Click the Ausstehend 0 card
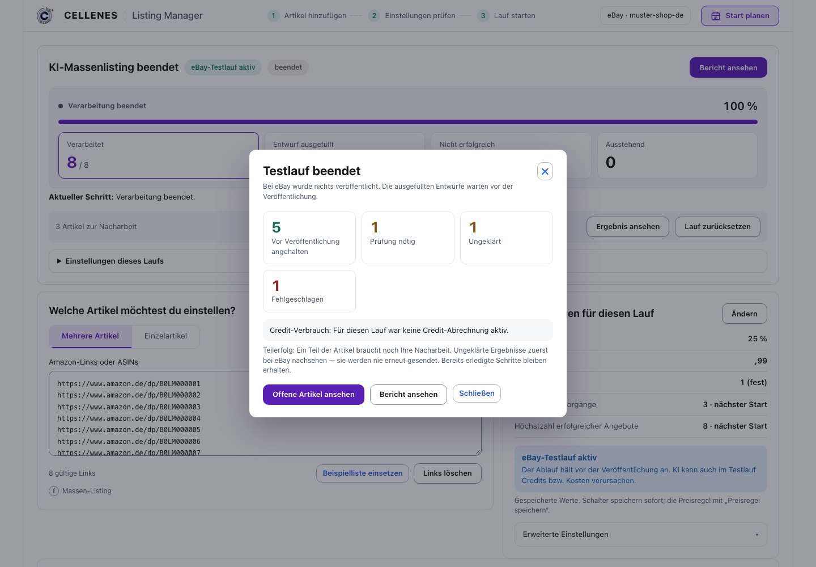Screen dimensions: 816x567 677,155
